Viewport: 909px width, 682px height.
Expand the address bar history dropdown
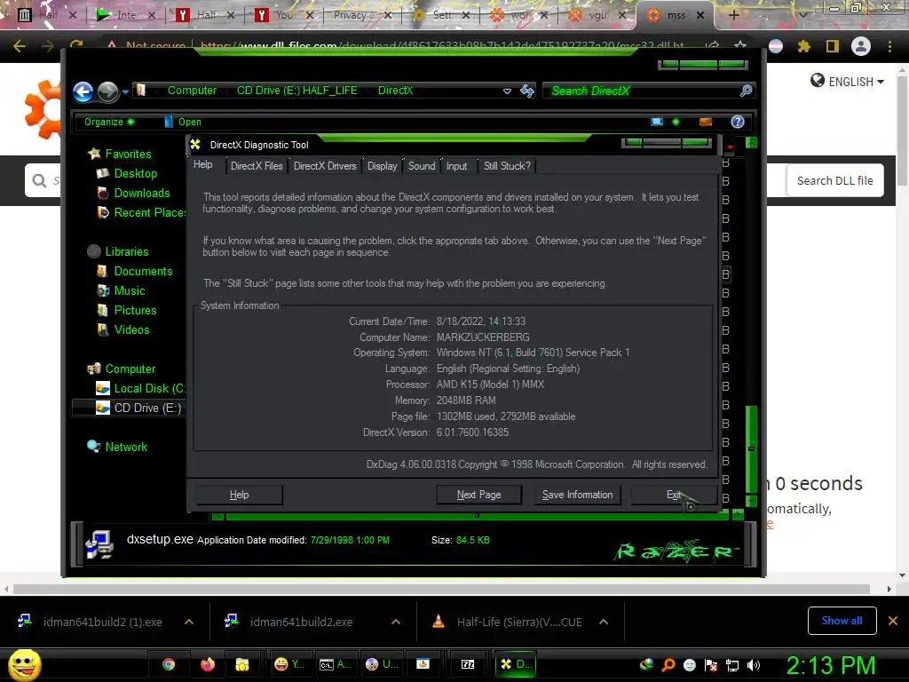tap(507, 91)
